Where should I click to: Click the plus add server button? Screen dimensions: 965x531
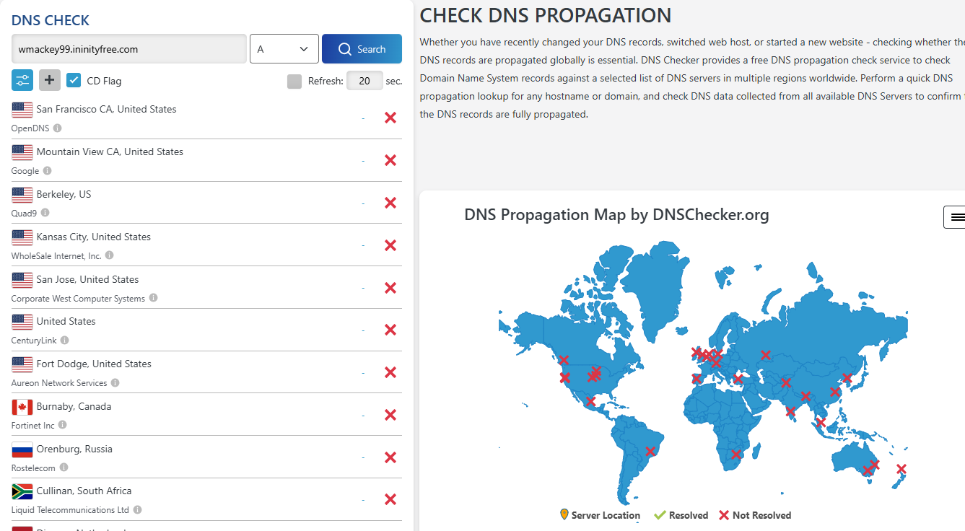(x=50, y=80)
